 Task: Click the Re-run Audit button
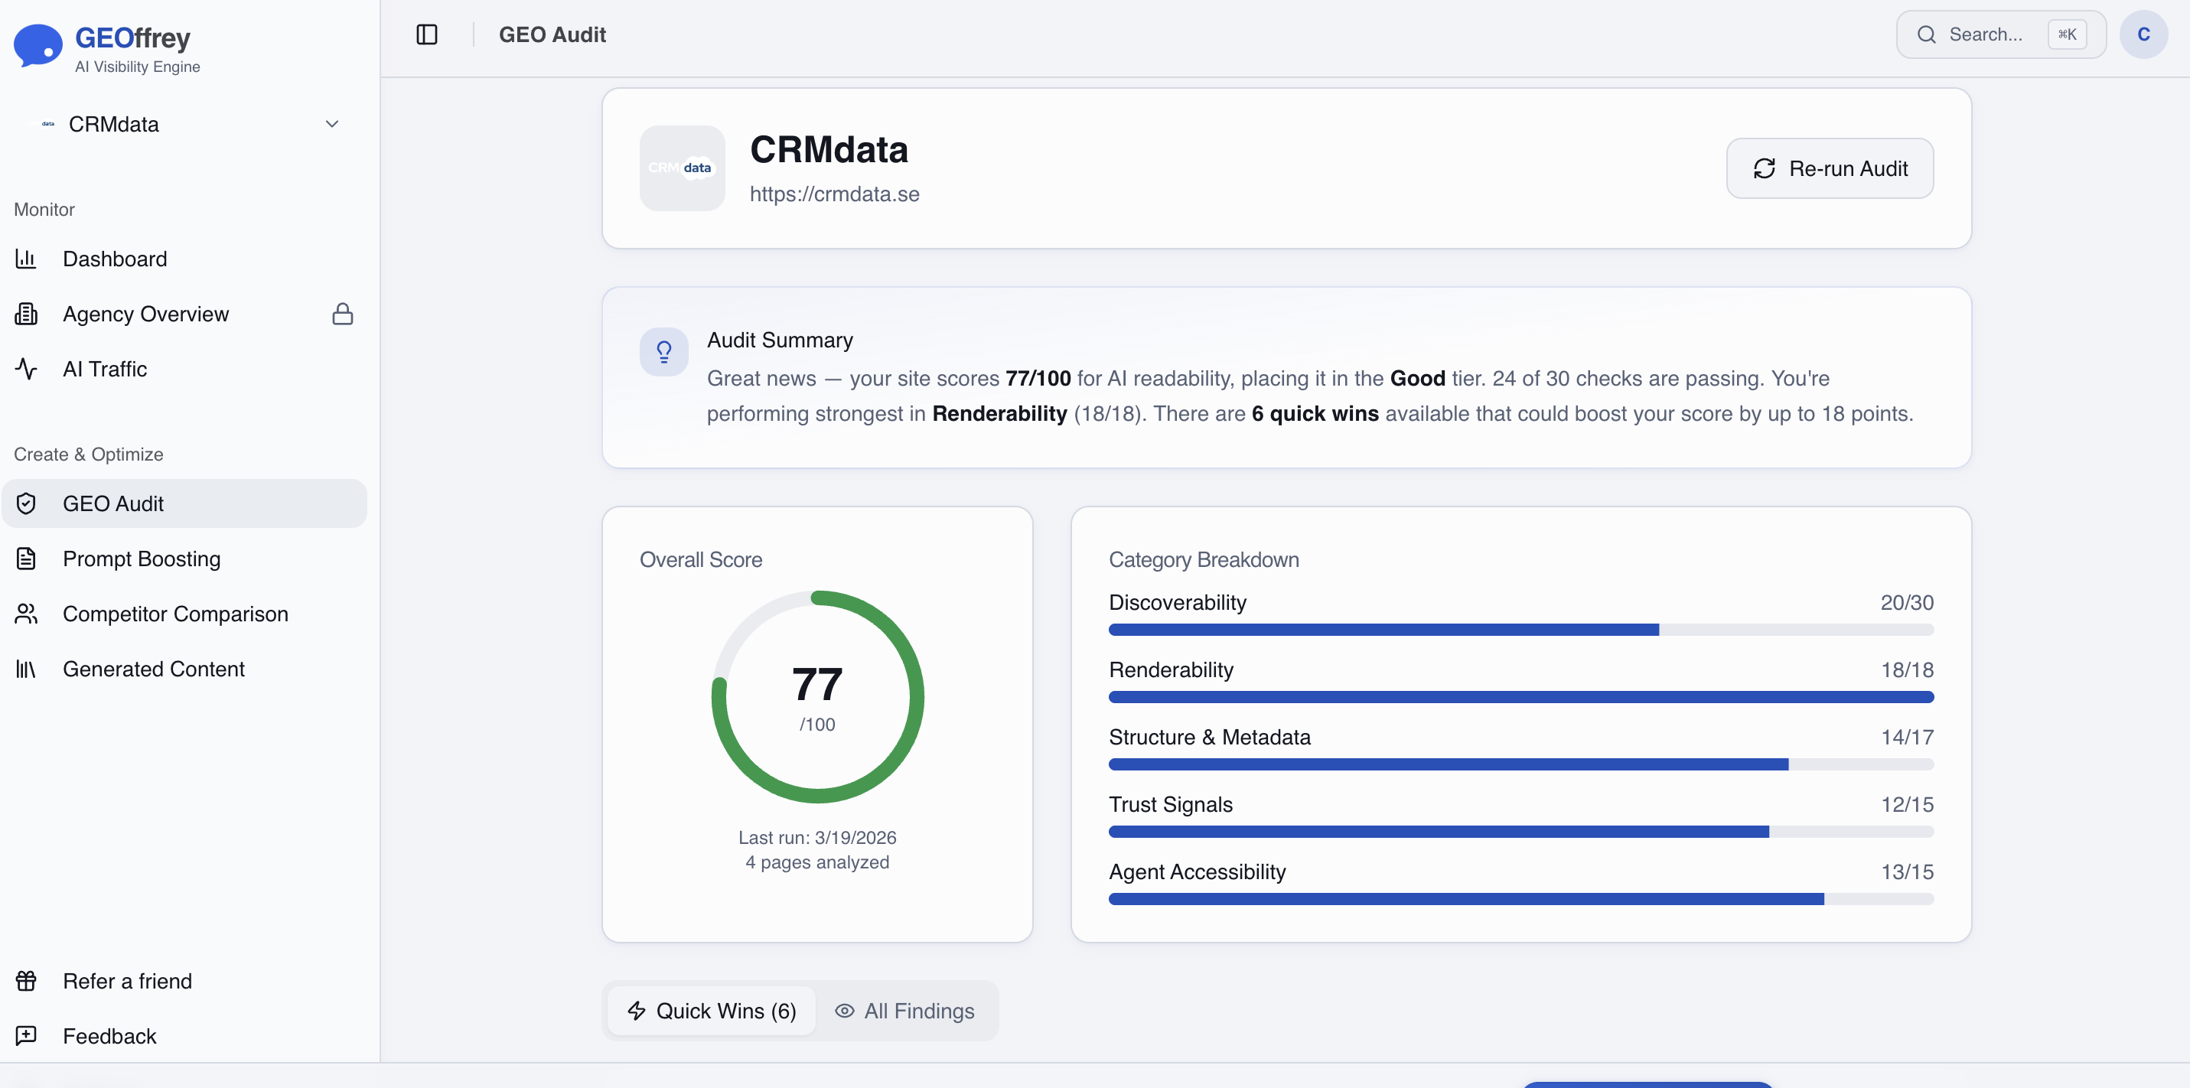point(1830,168)
